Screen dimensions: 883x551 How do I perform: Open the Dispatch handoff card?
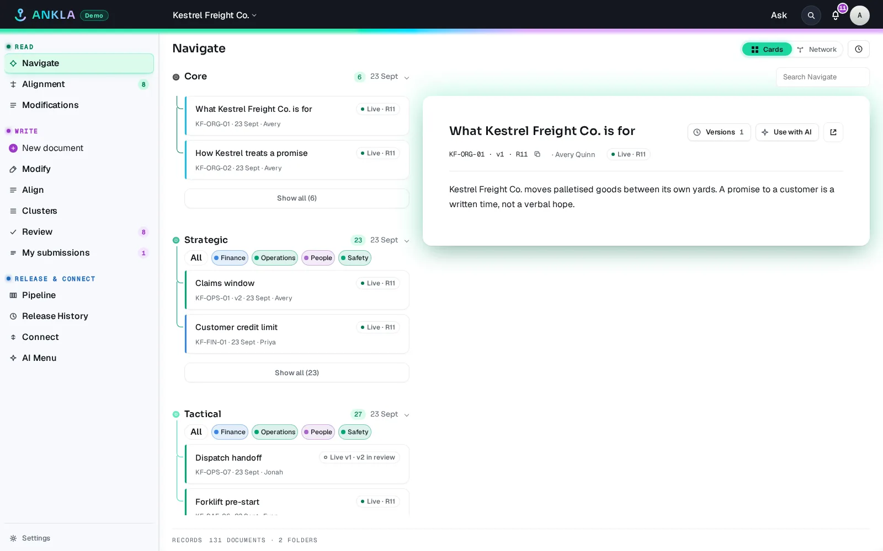pos(297,464)
